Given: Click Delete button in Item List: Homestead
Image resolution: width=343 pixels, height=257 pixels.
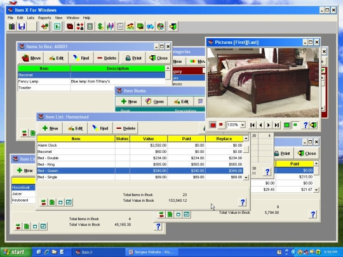Looking at the screenshot, I should tap(126, 128).
